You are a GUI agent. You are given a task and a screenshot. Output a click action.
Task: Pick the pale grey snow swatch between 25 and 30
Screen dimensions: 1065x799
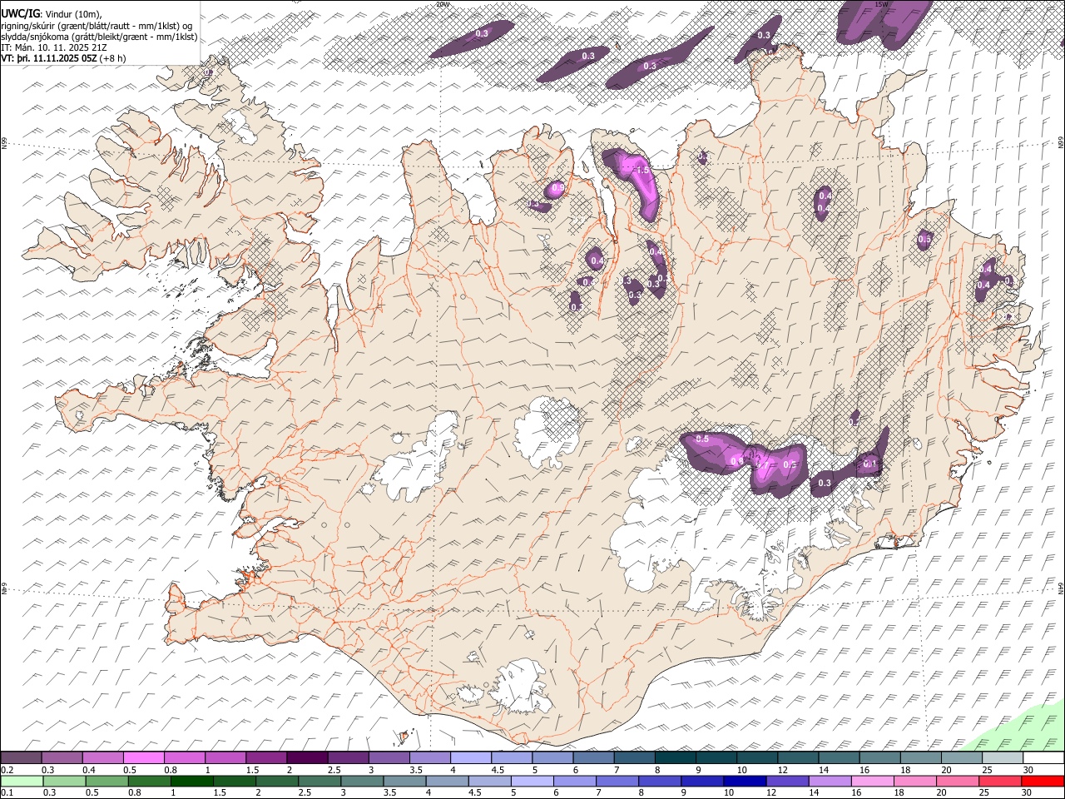1002,758
